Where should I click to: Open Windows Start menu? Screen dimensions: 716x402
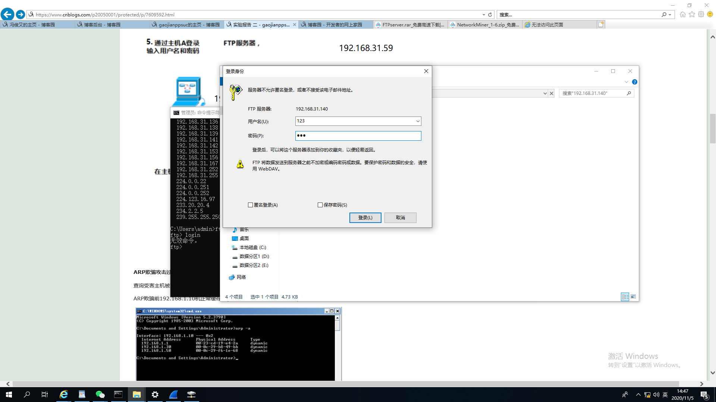point(9,395)
